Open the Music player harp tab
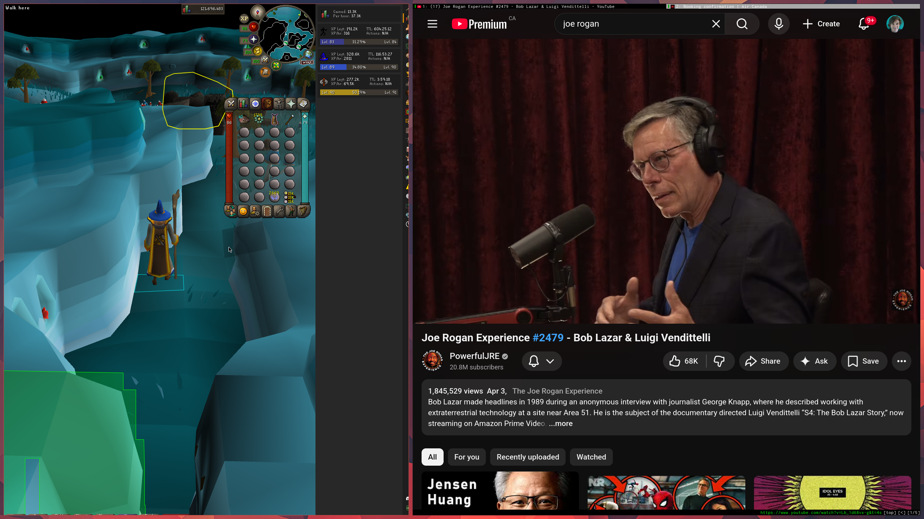 click(303, 211)
